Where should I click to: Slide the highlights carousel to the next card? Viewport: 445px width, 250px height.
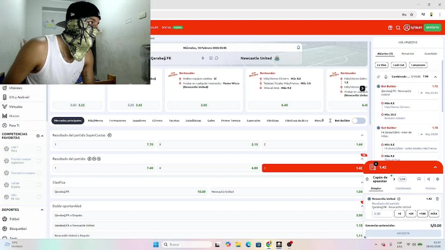(362, 89)
